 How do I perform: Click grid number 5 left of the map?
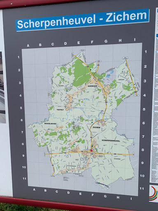point(21,108)
